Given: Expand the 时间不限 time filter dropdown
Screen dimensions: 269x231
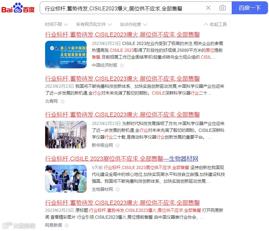Looking at the screenshot, I should coord(56,25).
